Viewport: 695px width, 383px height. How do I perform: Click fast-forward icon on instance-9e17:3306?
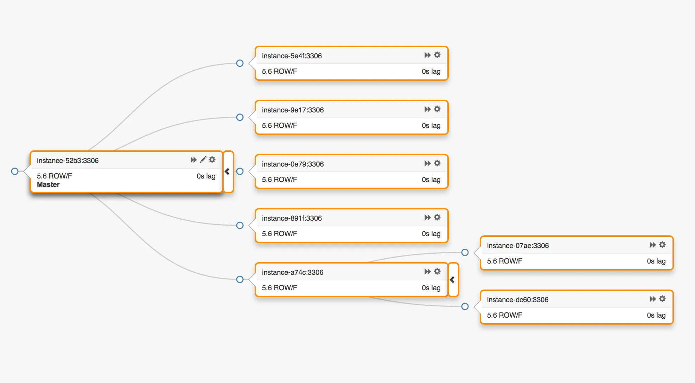point(427,109)
